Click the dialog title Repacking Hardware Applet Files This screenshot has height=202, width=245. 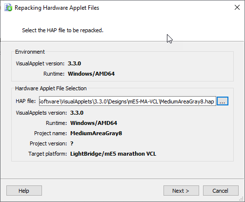57,8
